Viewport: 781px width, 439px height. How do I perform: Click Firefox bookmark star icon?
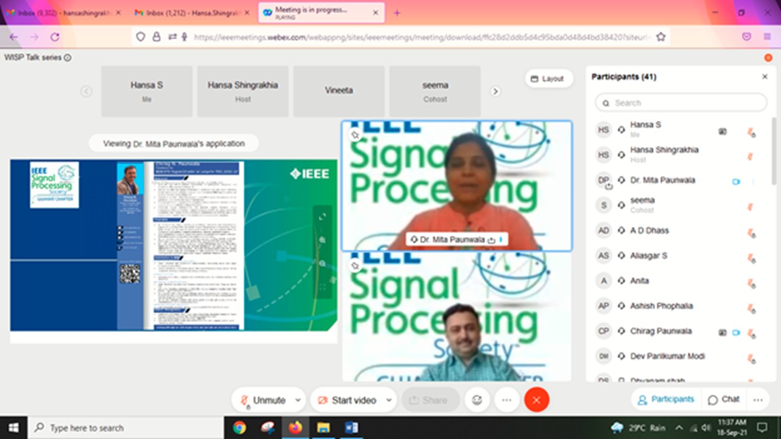coord(660,37)
